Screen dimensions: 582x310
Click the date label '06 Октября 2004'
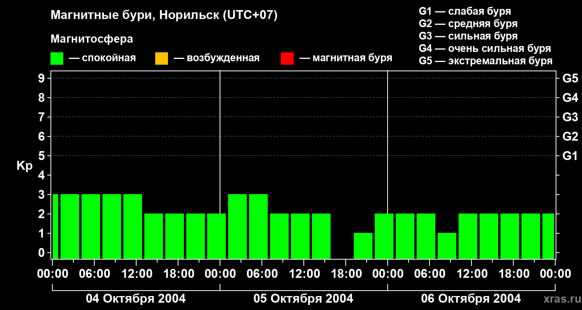pos(471,299)
